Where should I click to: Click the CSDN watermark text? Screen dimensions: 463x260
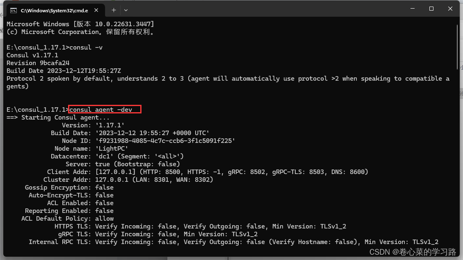click(411, 253)
